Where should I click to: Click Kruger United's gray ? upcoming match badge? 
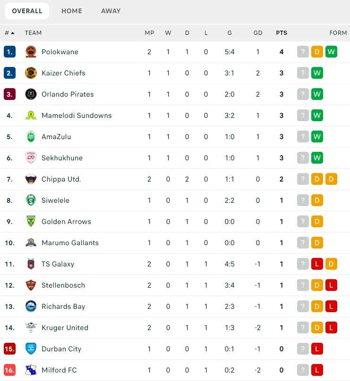tap(303, 328)
